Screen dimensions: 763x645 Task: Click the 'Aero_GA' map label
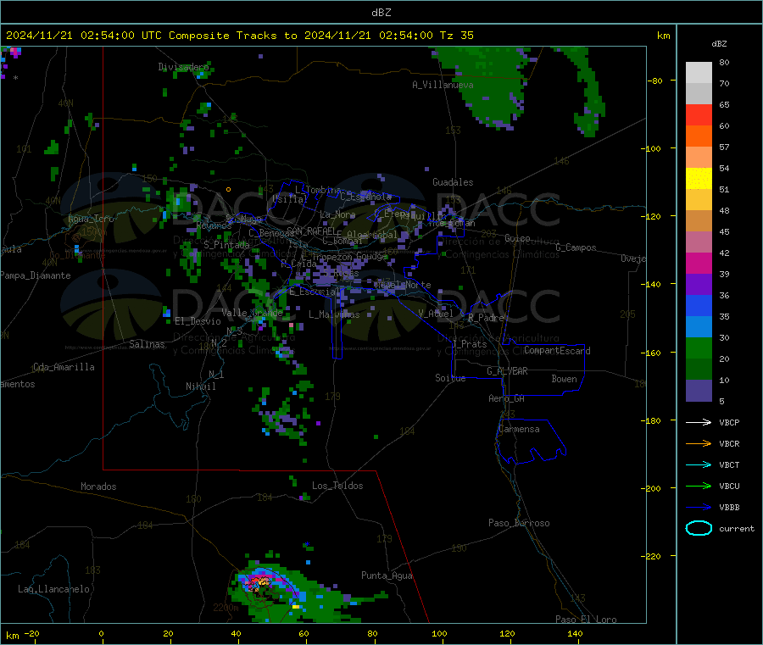tap(506, 398)
